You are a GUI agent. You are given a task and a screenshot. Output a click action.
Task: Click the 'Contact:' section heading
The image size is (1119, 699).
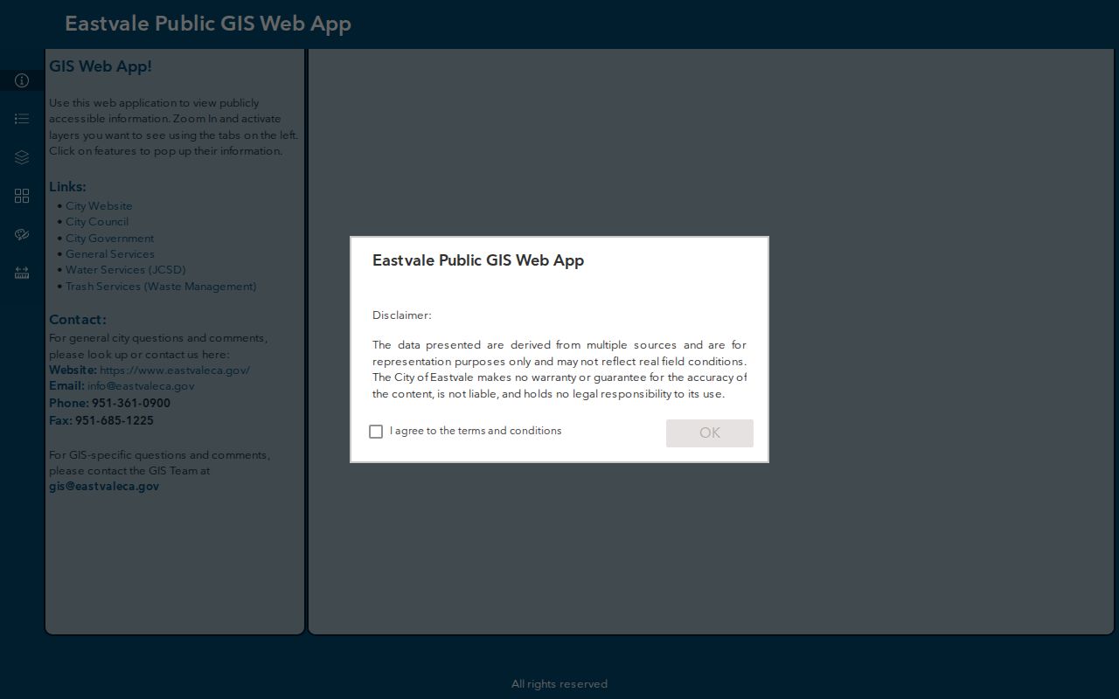(x=78, y=320)
